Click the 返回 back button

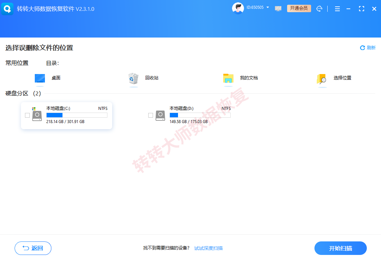click(33, 248)
